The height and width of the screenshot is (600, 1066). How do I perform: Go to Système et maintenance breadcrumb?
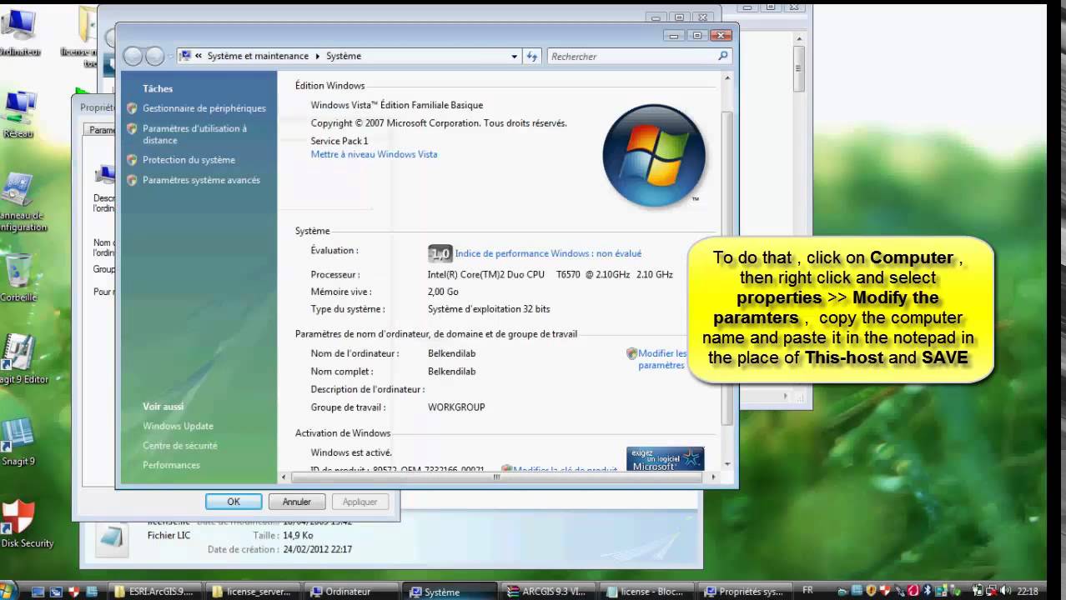pyautogui.click(x=258, y=56)
